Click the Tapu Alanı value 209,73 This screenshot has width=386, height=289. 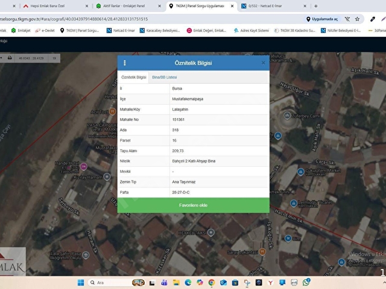[x=178, y=151]
